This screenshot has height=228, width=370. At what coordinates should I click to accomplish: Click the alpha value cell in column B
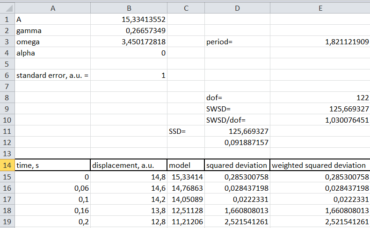click(129, 53)
